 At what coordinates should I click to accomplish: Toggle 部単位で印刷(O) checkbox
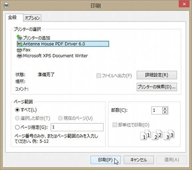pyautogui.click(x=115, y=125)
